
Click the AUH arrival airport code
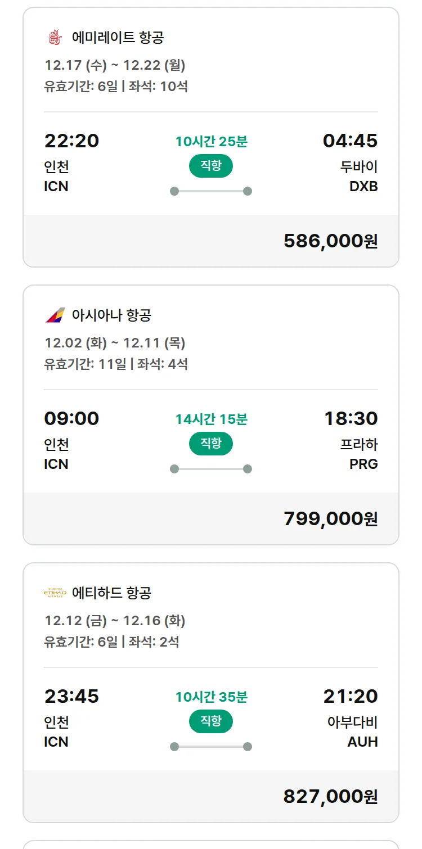pos(362,742)
